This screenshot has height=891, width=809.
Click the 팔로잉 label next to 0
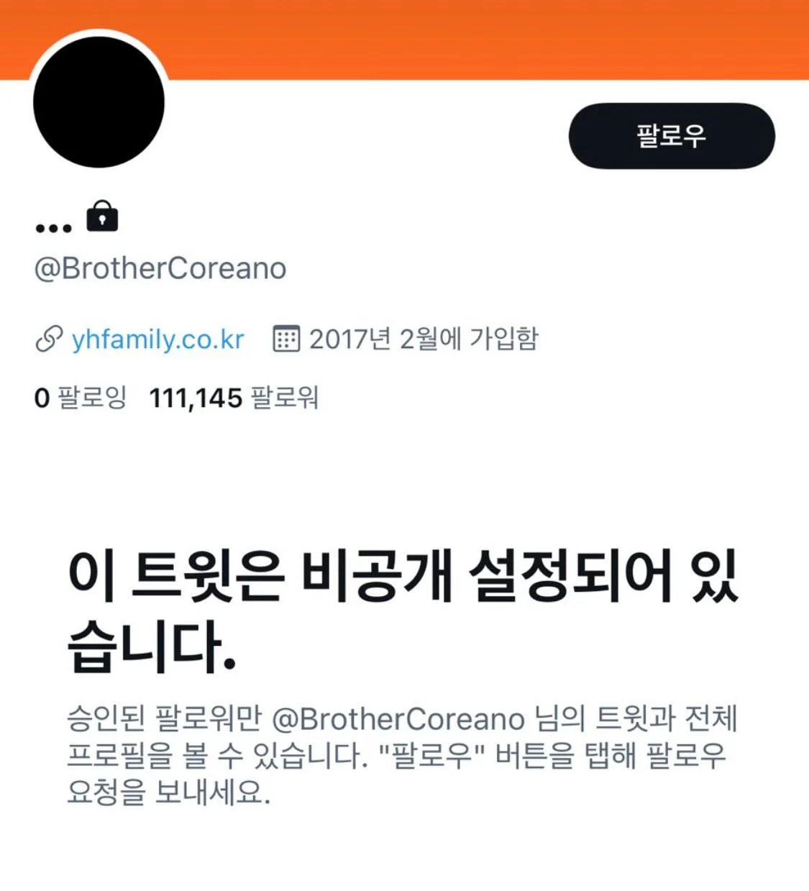pos(91,398)
